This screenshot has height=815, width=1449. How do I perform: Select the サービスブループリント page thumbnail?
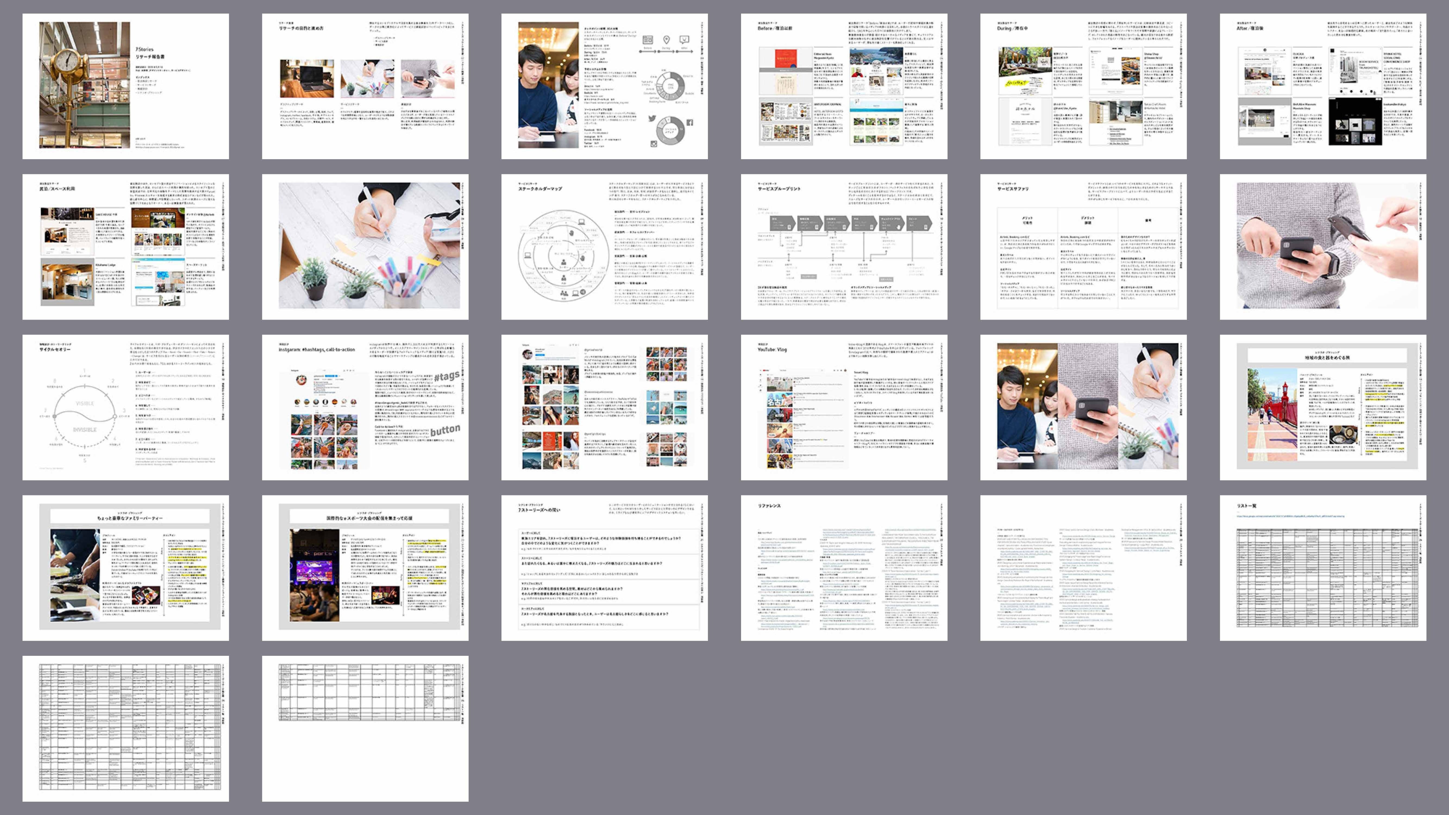[844, 247]
